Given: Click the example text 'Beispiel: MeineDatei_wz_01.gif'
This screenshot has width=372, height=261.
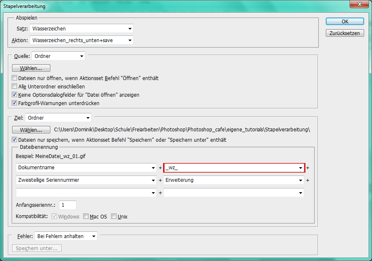Looking at the screenshot, I should coord(50,156).
